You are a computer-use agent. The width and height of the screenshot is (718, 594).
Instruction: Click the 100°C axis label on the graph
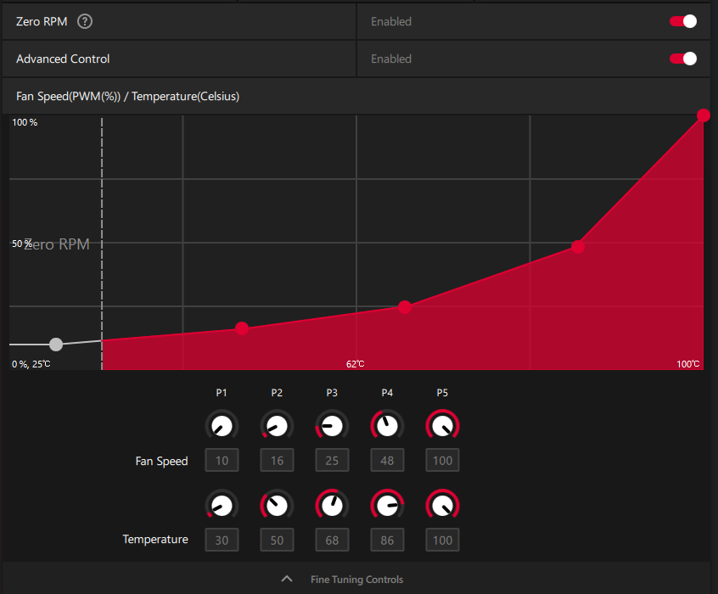[x=688, y=364]
